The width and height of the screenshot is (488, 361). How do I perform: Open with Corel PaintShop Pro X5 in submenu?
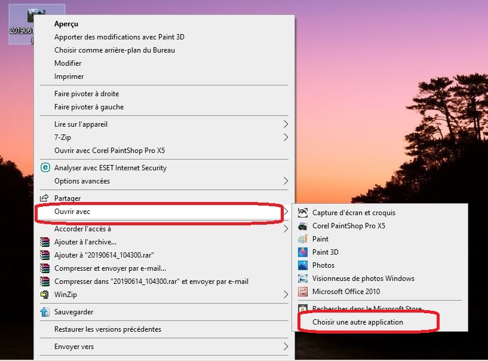380,226
